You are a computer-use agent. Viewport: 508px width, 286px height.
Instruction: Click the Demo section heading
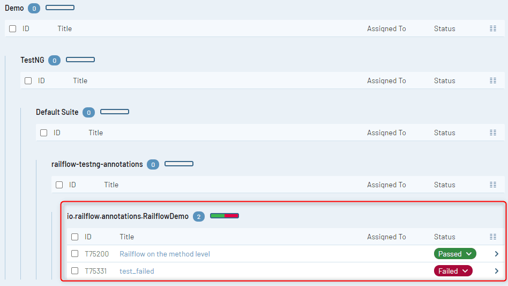point(14,8)
